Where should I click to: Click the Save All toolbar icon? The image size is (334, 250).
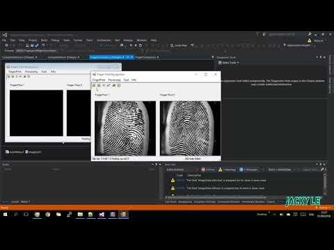pyautogui.click(x=37, y=45)
